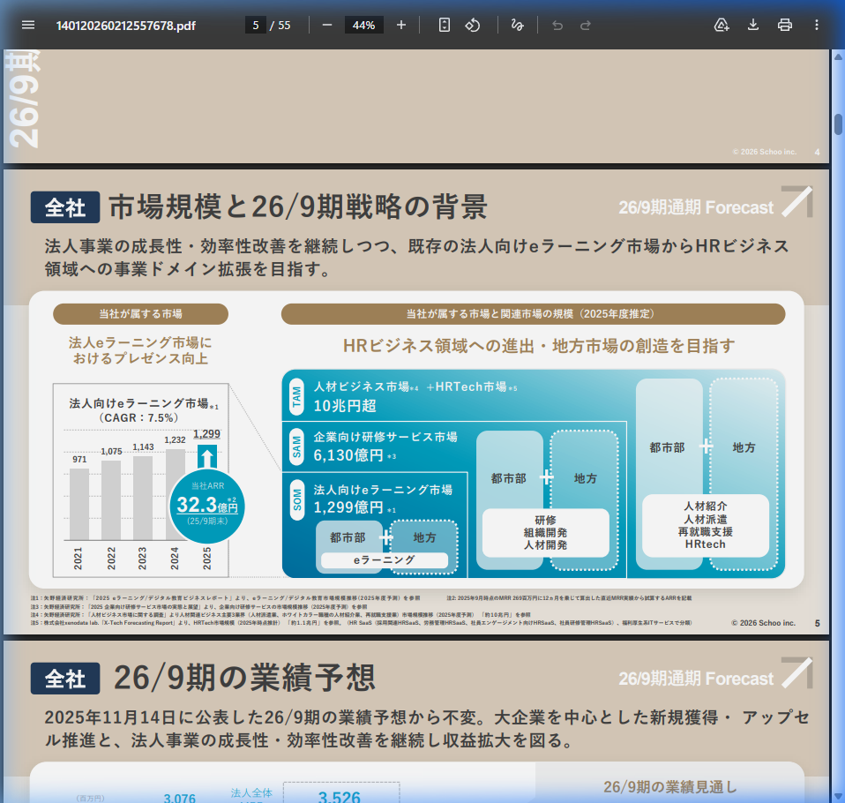Zoom in on the document

[x=401, y=25]
